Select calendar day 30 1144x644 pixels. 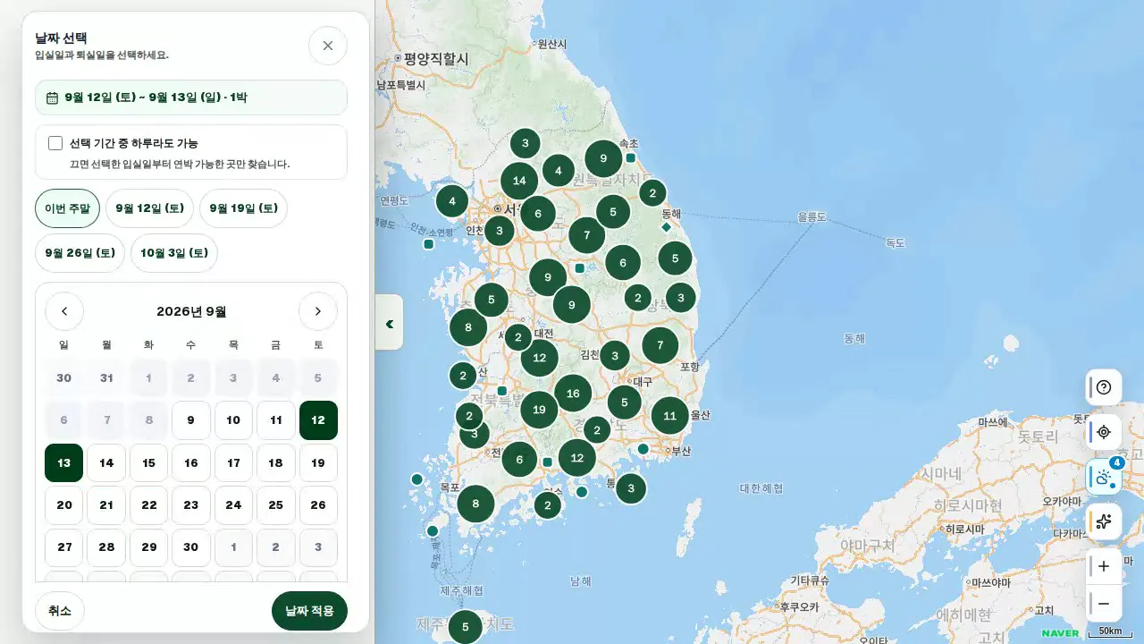pyautogui.click(x=191, y=547)
